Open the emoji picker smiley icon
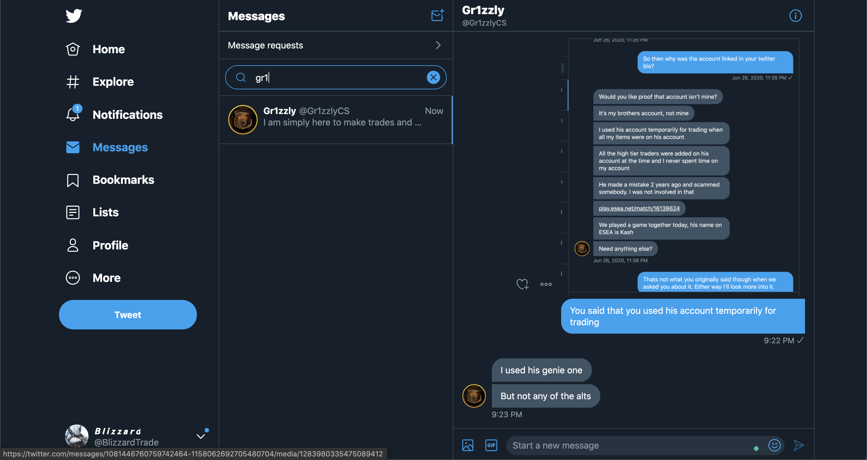The width and height of the screenshot is (867, 460). tap(774, 445)
